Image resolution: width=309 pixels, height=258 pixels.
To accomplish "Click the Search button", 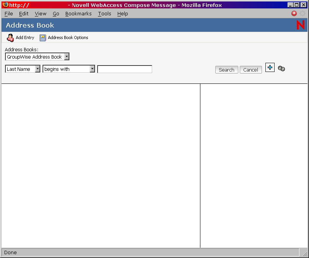I will 227,70.
